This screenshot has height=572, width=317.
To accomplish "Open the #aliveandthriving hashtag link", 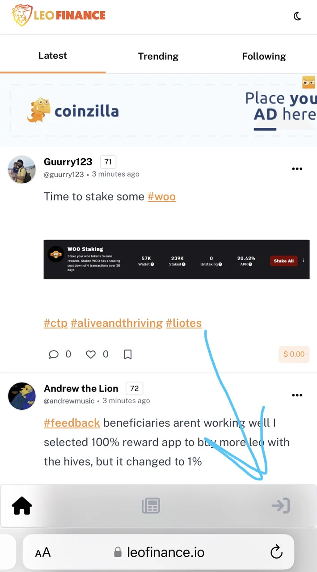I will (117, 323).
